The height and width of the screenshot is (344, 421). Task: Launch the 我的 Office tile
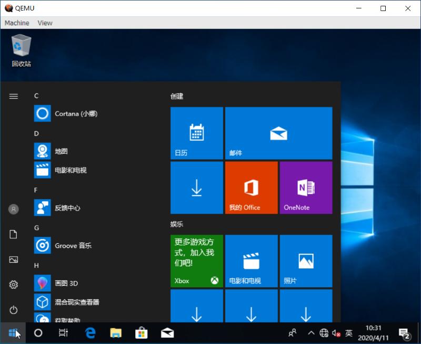pos(251,187)
